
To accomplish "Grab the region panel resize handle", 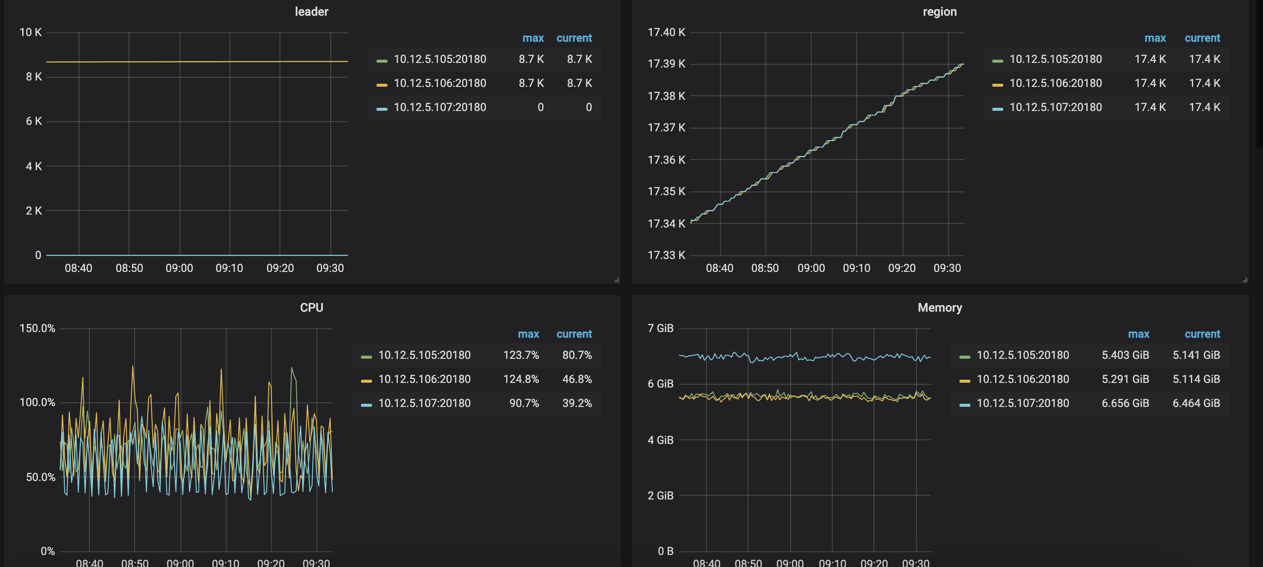I will click(x=1245, y=280).
